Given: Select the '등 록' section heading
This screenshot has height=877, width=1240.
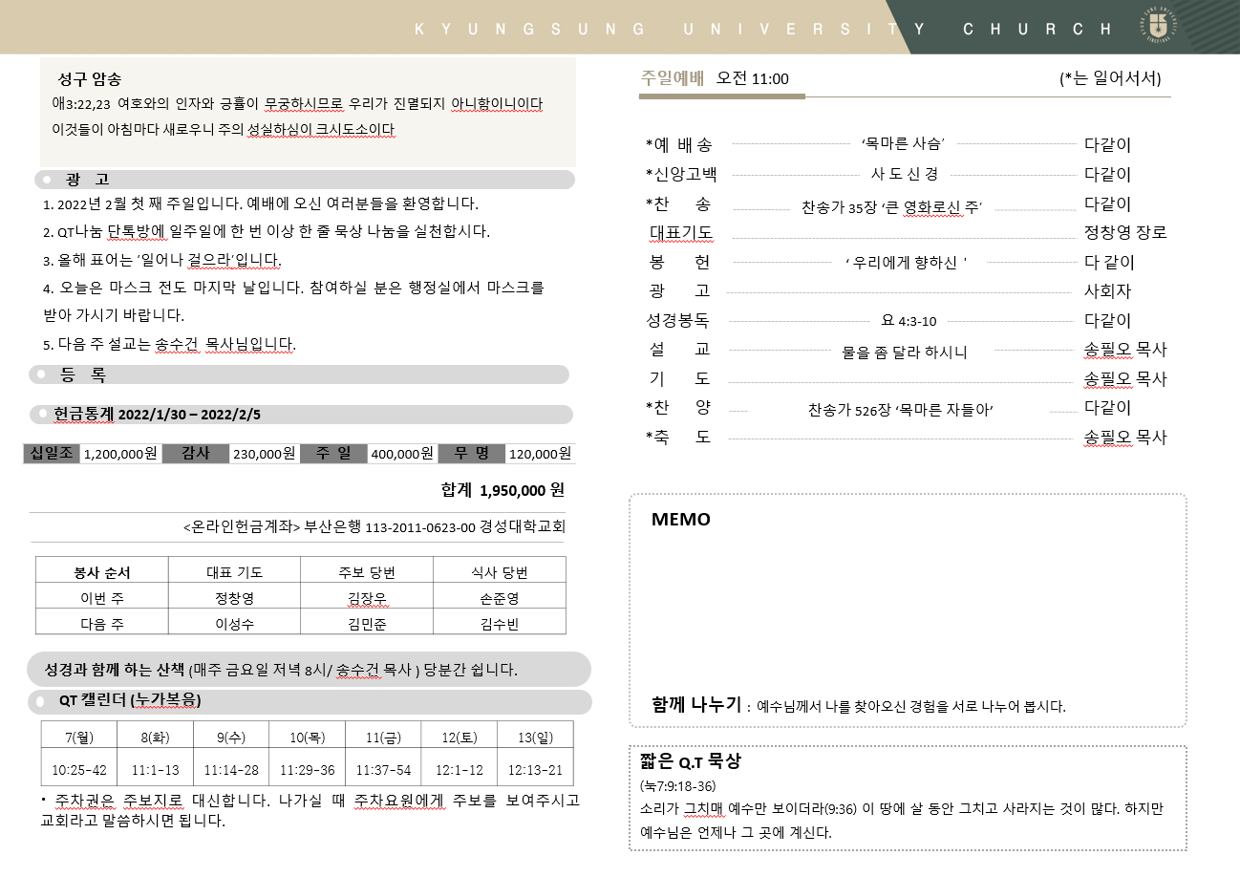Looking at the screenshot, I should 84,374.
